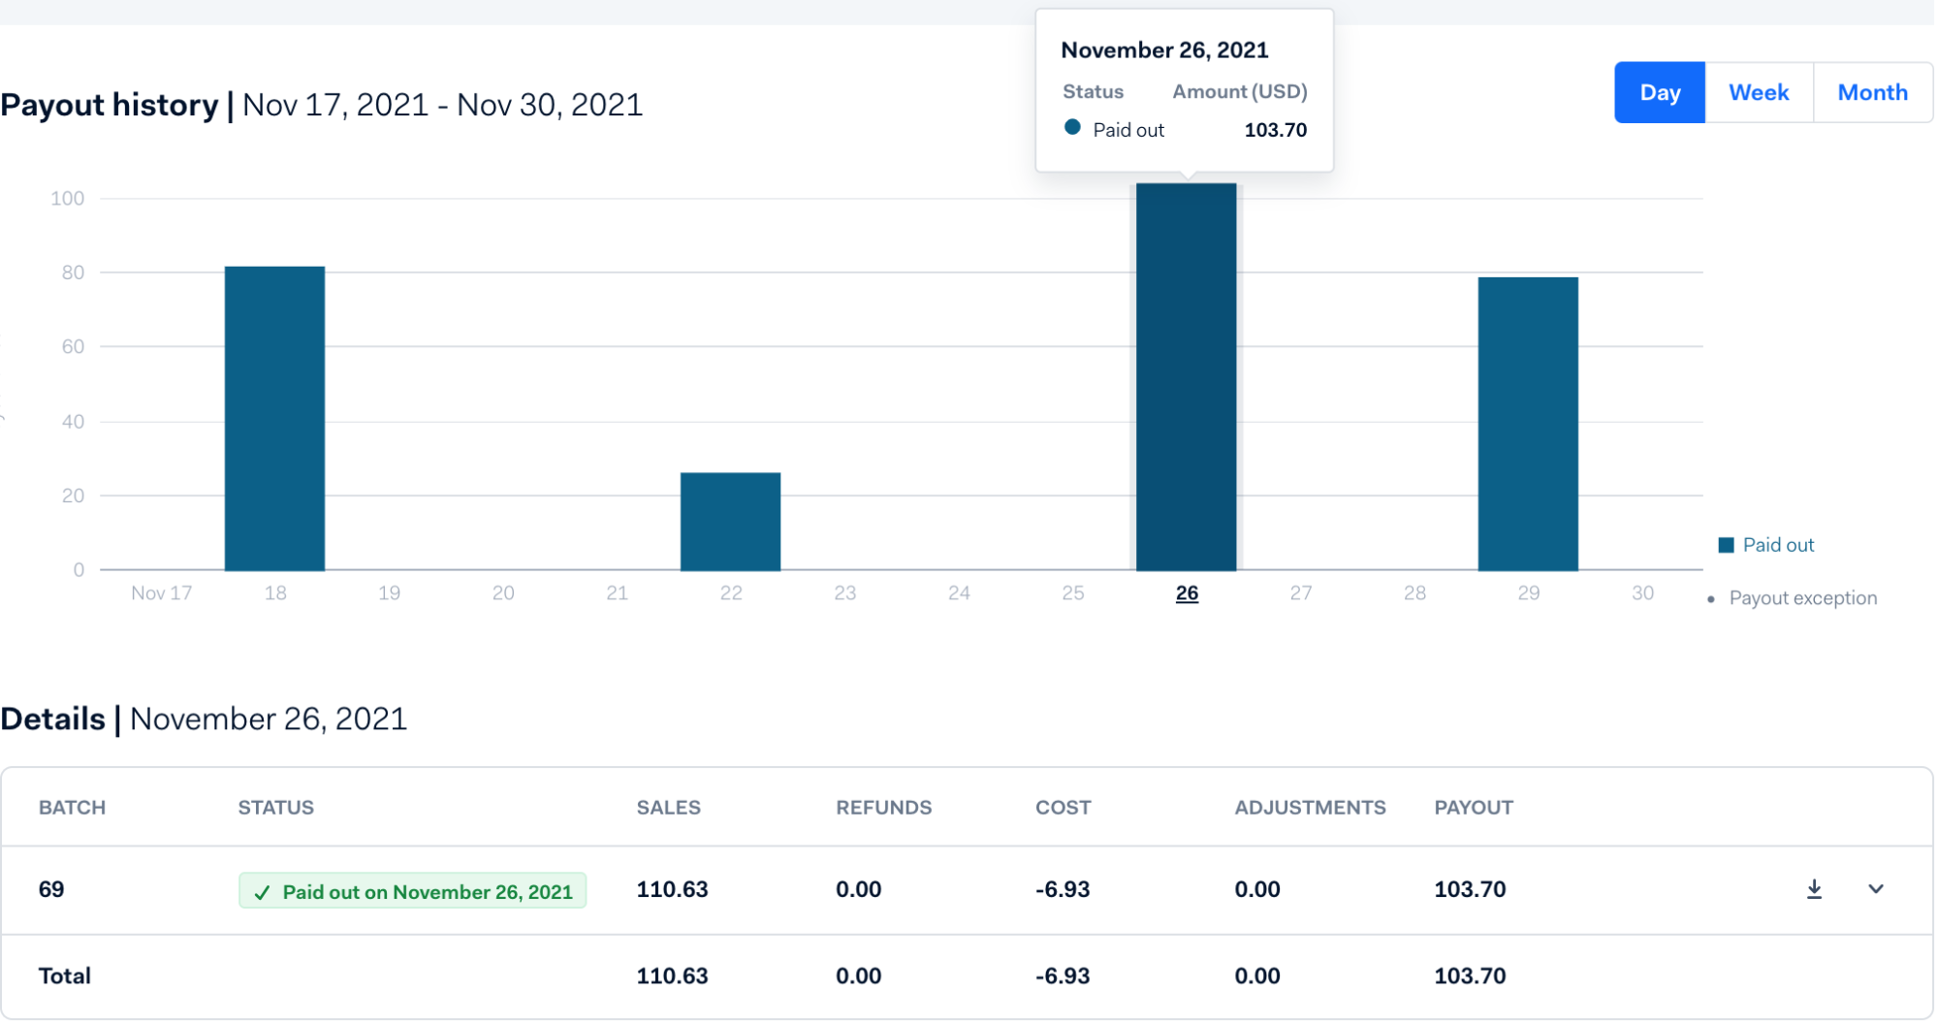
Task: Select the Nov 18 payout bar
Action: click(275, 419)
